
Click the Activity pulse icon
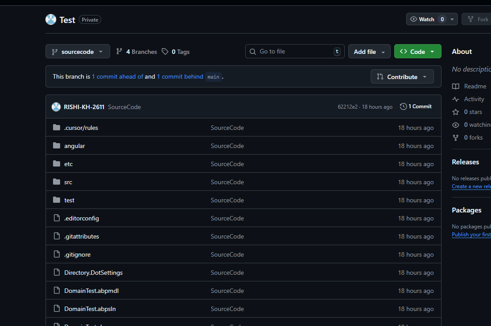pyautogui.click(x=456, y=99)
